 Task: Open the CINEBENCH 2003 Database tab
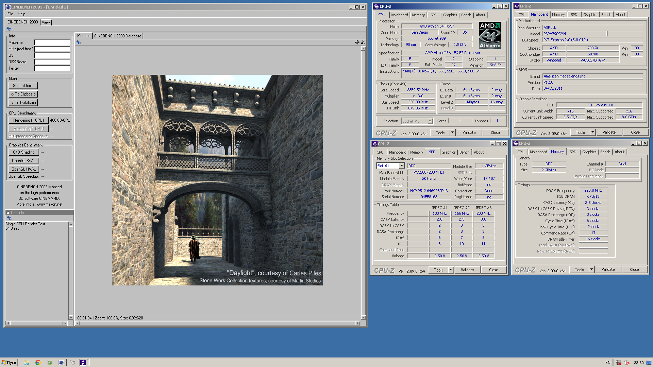[118, 36]
